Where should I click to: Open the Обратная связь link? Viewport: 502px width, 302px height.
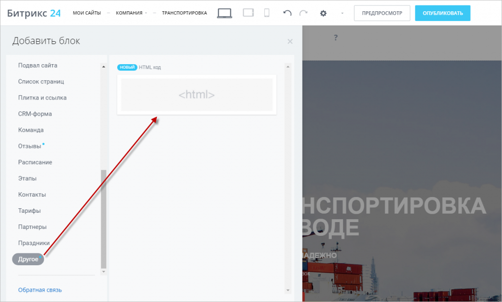tap(40, 290)
